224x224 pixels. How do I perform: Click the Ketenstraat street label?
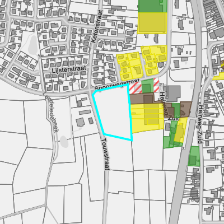click(x=97, y=26)
